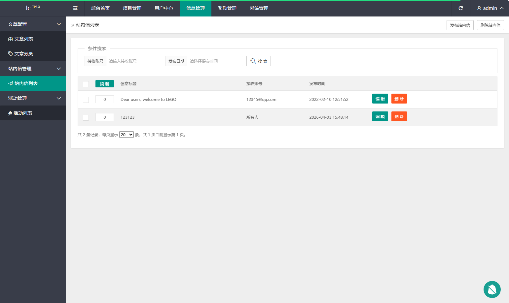Click the green 刷新 button
Screen dimensions: 509x303
click(x=105, y=84)
